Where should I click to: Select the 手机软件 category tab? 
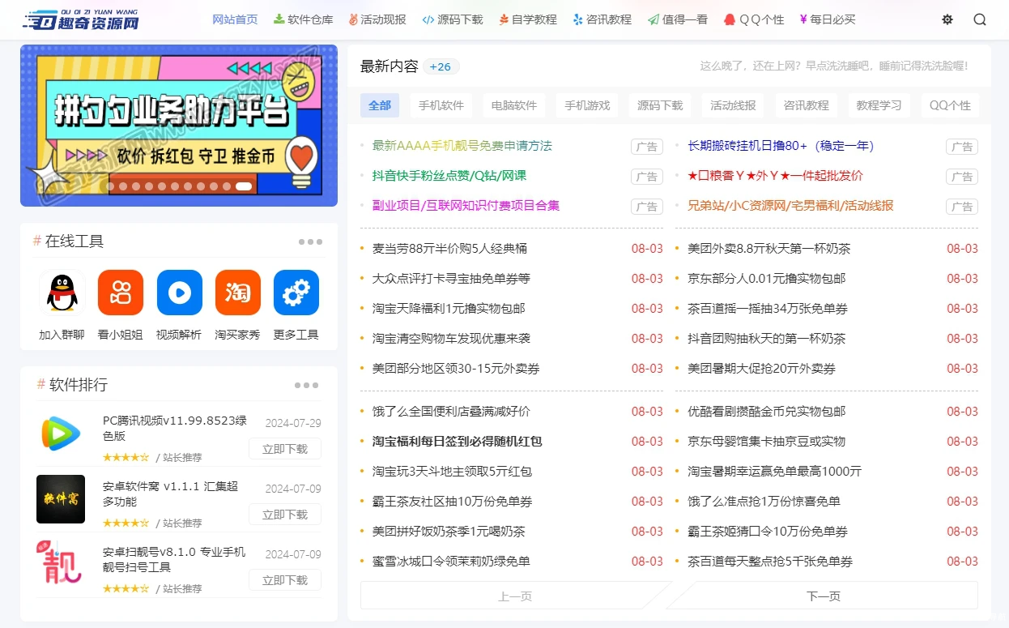tap(441, 105)
